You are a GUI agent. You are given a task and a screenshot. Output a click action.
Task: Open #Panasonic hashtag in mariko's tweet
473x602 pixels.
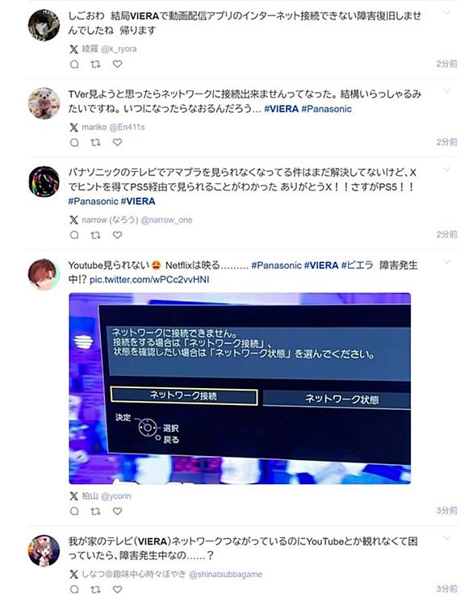click(x=326, y=109)
